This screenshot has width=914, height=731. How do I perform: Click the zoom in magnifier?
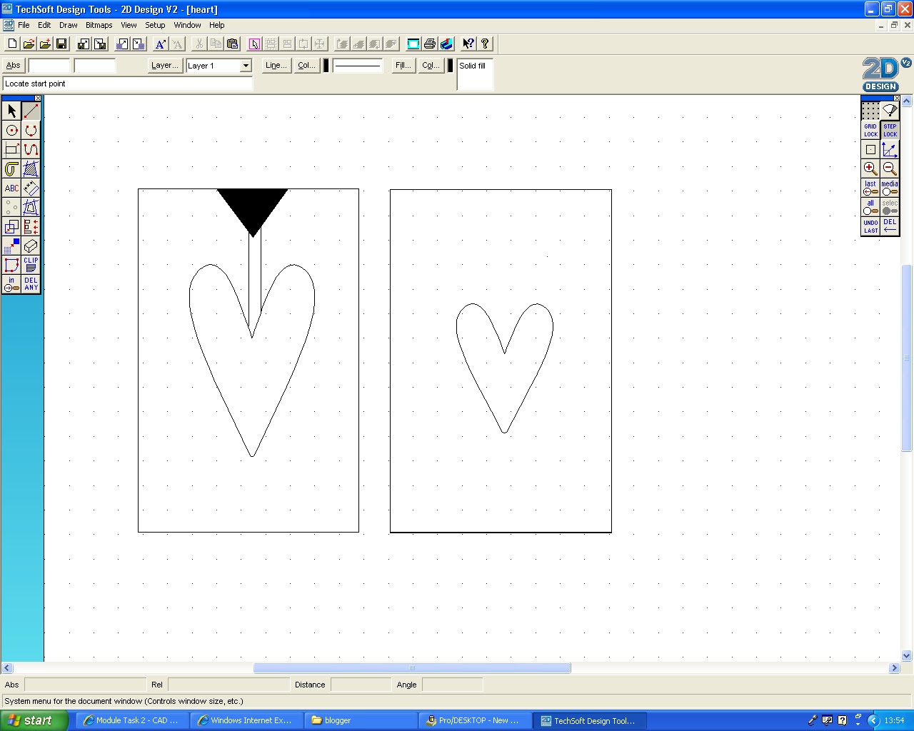point(870,169)
